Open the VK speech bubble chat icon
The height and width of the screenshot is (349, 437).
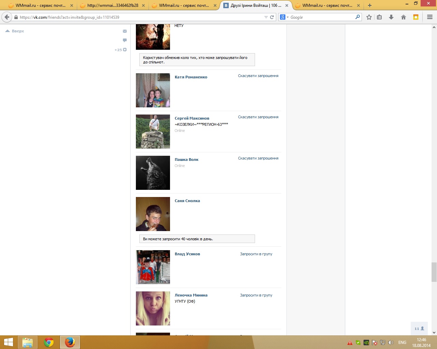click(x=125, y=40)
